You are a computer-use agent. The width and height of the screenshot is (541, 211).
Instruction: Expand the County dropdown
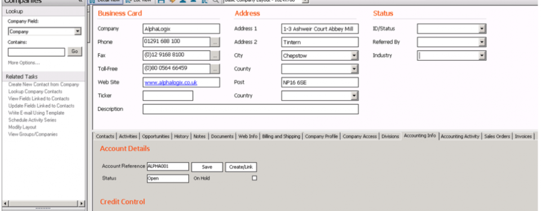(x=354, y=69)
